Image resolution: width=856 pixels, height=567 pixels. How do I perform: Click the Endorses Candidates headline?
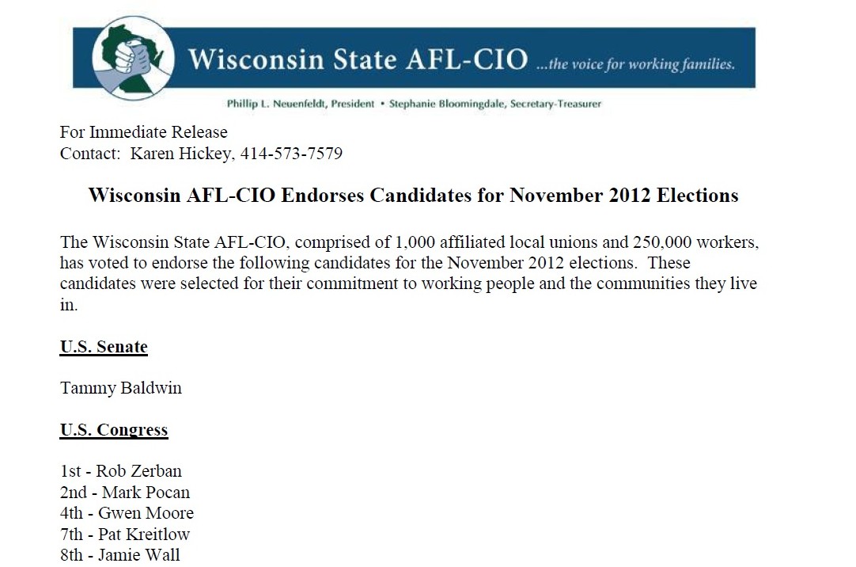(x=413, y=195)
